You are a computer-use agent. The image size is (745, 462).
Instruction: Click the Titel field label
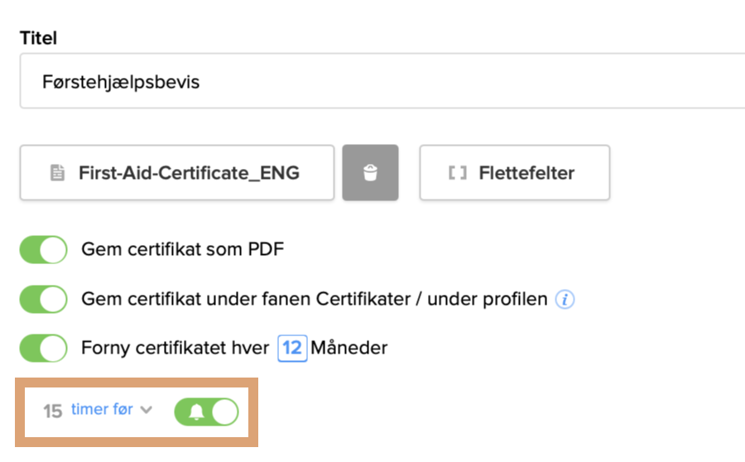click(x=38, y=38)
